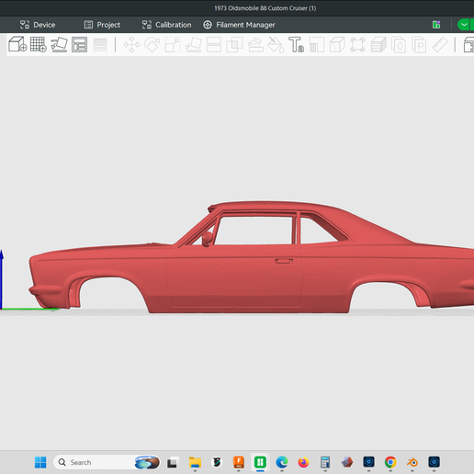This screenshot has width=474, height=474.
Task: Click the green and purple top-right icon
Action: (x=436, y=25)
